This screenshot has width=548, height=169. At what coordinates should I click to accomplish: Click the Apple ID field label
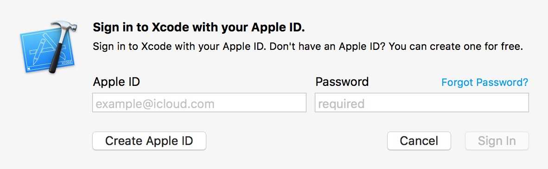pos(116,82)
